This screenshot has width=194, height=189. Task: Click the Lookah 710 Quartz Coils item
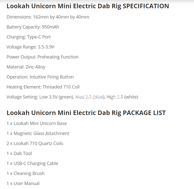coord(35,143)
